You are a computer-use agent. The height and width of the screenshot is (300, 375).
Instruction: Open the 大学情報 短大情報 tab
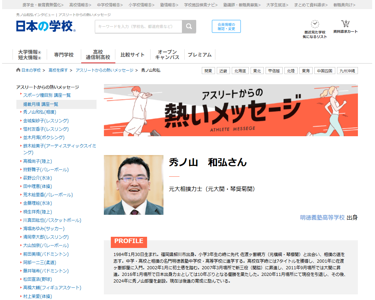30,54
